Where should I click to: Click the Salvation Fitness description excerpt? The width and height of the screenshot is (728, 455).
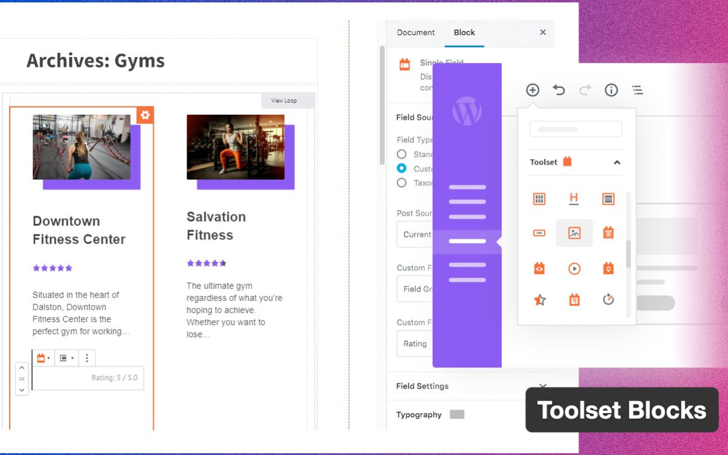pyautogui.click(x=235, y=310)
